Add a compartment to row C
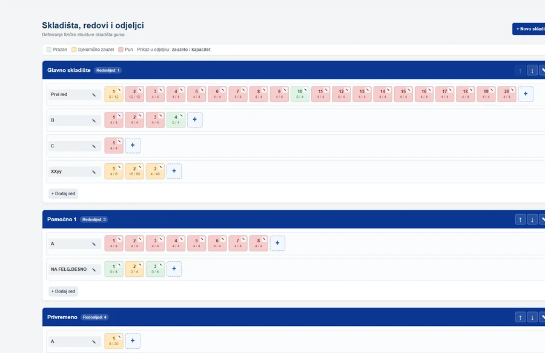 click(133, 146)
